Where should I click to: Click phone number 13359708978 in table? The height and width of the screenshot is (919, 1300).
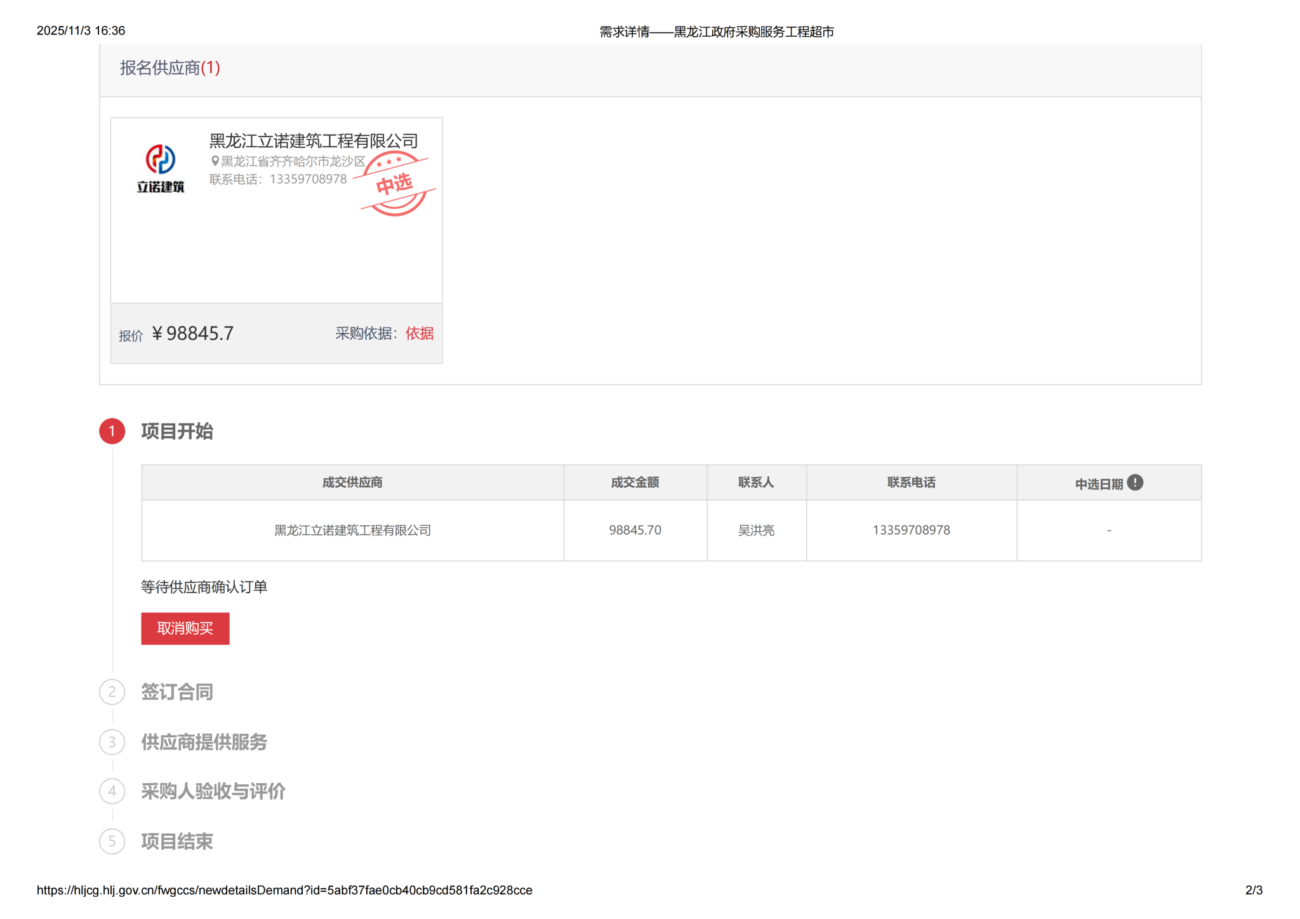(911, 530)
